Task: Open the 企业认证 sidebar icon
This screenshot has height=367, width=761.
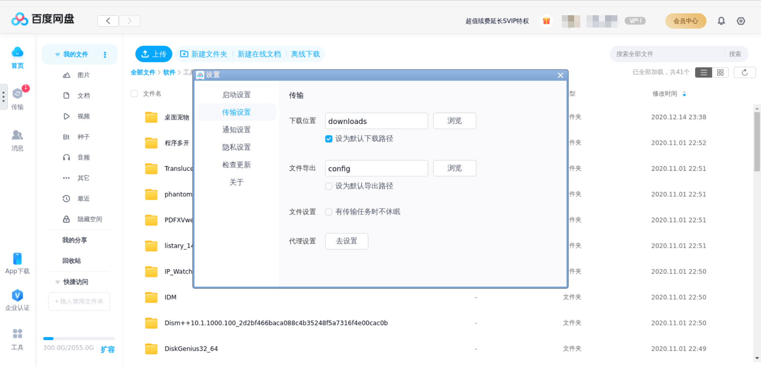Action: coord(17,300)
